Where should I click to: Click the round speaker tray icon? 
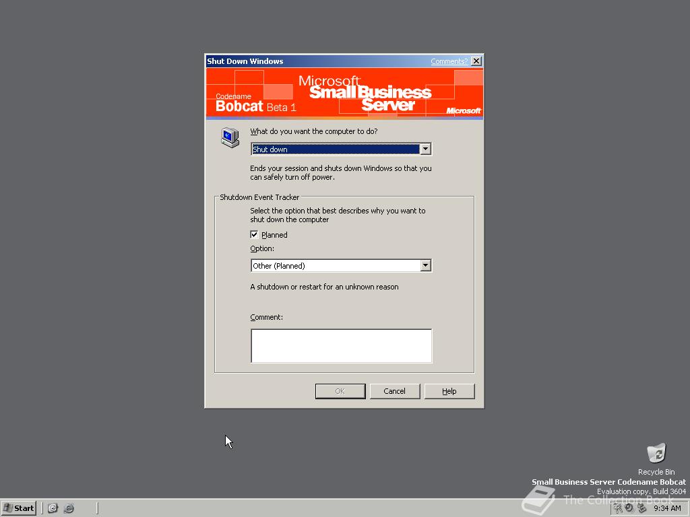pyautogui.click(x=629, y=508)
